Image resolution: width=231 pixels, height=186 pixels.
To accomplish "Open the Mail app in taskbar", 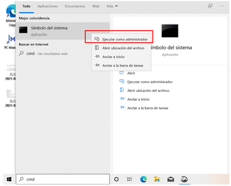I will 171,179.
